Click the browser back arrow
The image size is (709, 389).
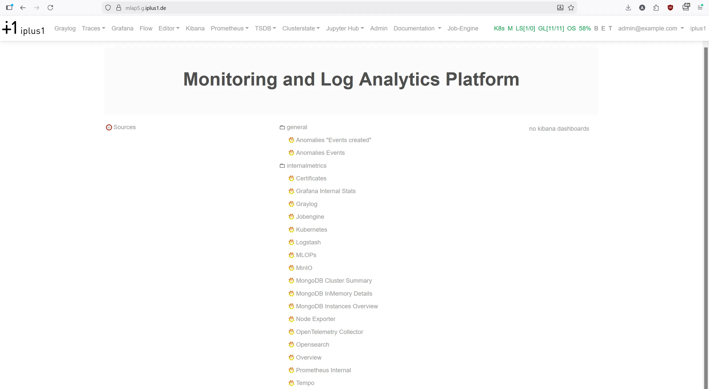click(x=23, y=8)
